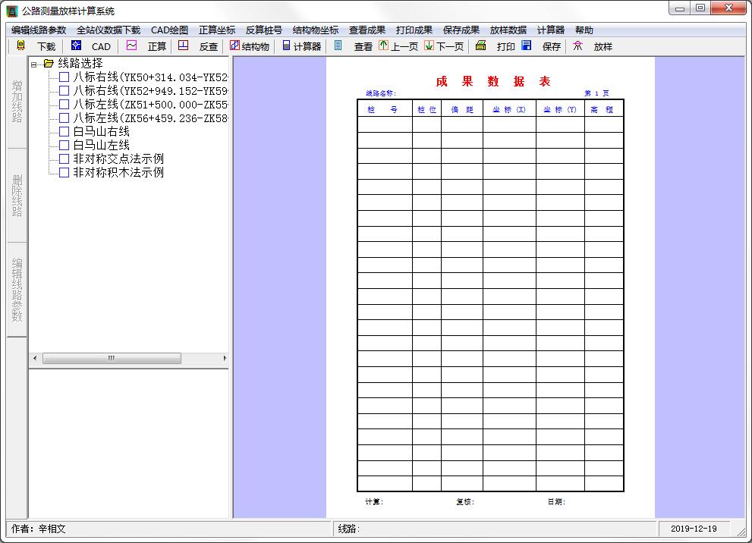Click the 日期 label below the table
This screenshot has height=543, width=752.
556,502
